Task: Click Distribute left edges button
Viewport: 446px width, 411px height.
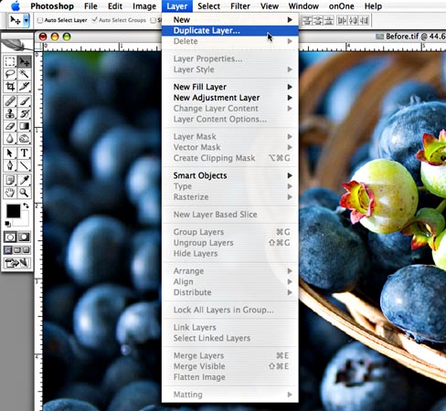Action: coord(342,20)
